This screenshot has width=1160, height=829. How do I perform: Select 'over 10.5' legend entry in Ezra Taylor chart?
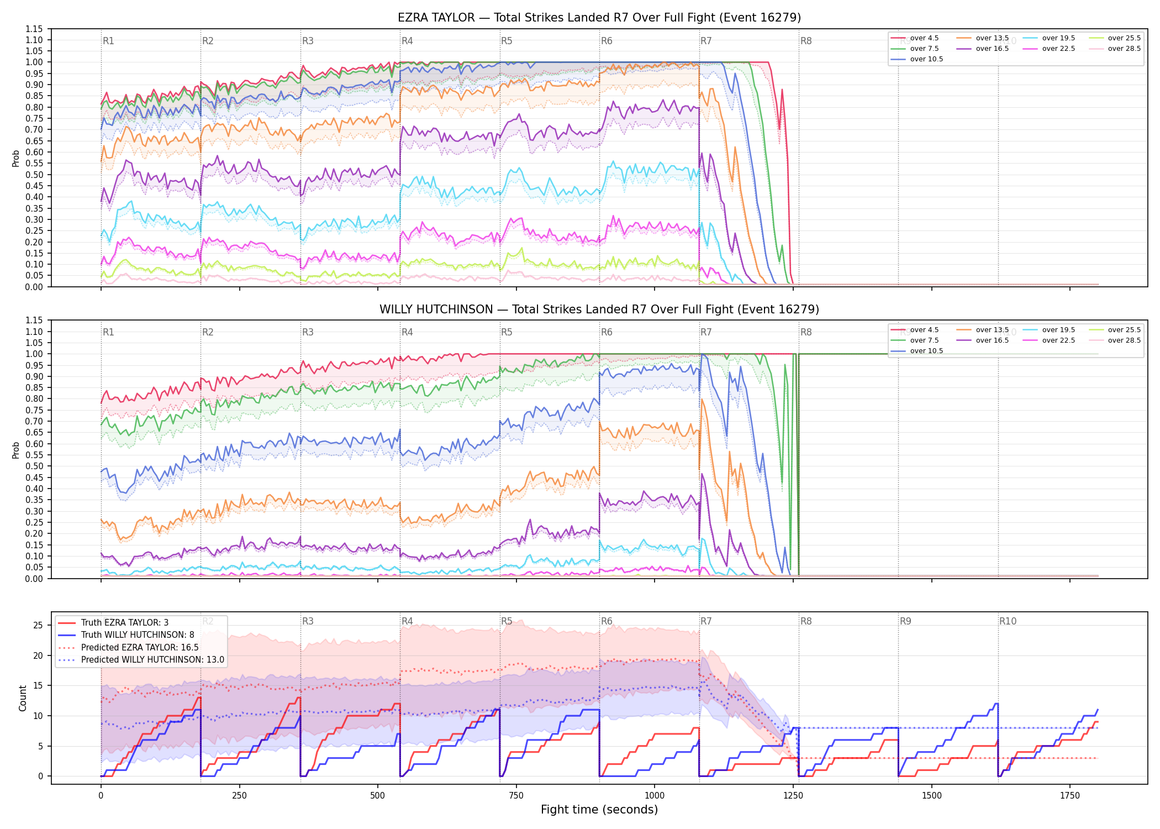pyautogui.click(x=917, y=59)
